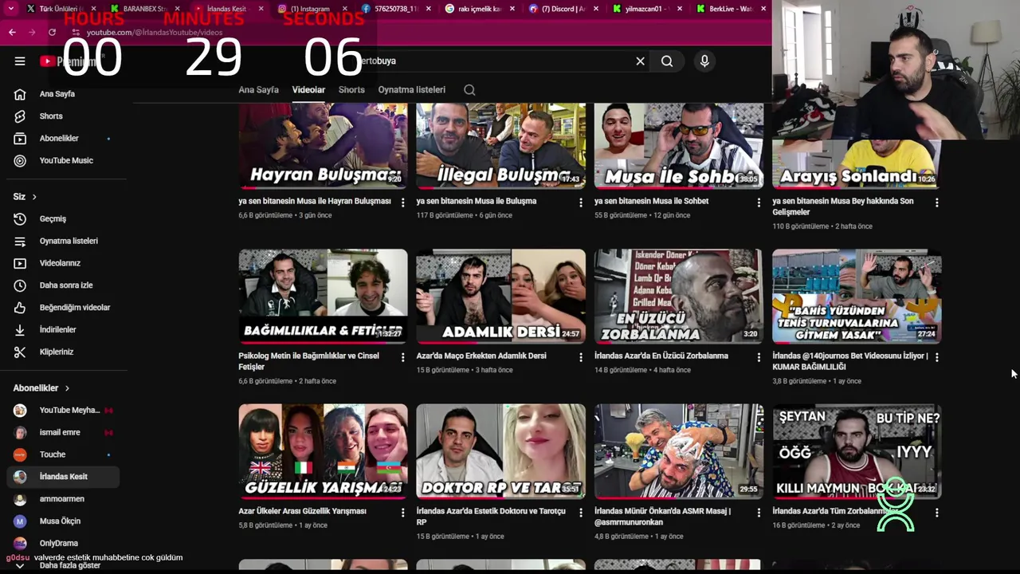Screen dimensions: 1020x574
Task: Open Ana Sayfa home icon in sidebar
Action: pos(20,94)
